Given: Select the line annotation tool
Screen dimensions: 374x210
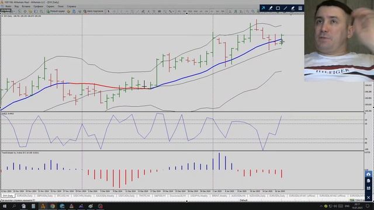Looking at the screenshot, I should pyautogui.click(x=285, y=8).
